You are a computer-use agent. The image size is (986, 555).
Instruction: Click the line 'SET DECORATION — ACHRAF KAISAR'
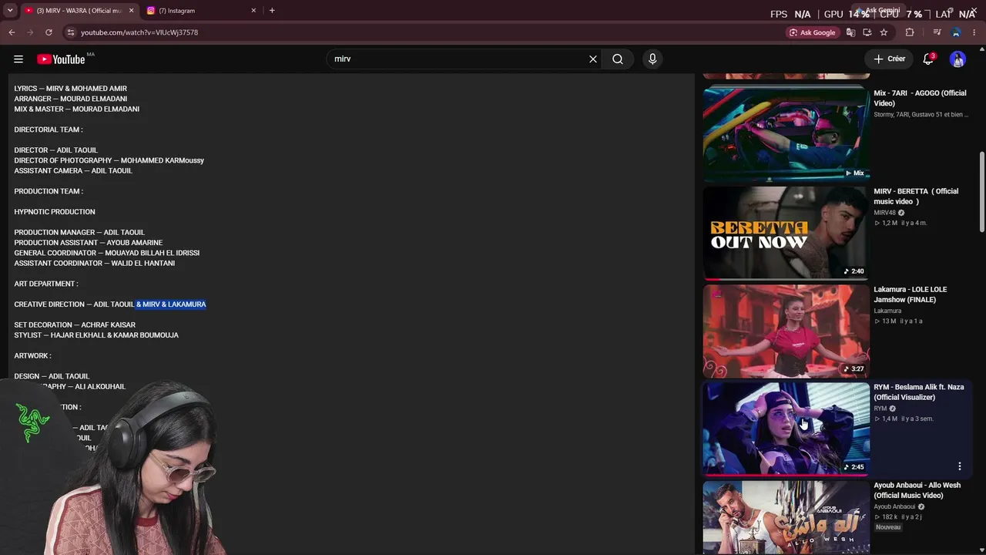[x=75, y=325]
